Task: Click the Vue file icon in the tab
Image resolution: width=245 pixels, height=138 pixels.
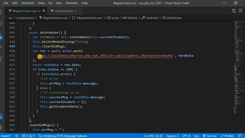Action: pos(10,11)
